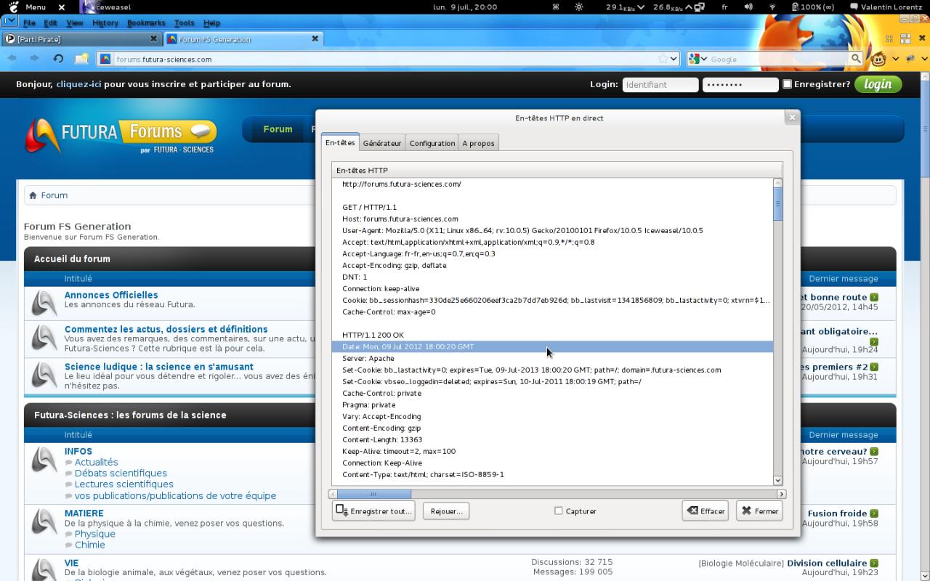Click the Enregistrer tout... button
This screenshot has width=930, height=581.
click(373, 511)
